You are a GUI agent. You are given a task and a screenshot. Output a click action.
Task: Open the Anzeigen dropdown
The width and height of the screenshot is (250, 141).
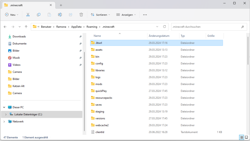tap(126, 15)
